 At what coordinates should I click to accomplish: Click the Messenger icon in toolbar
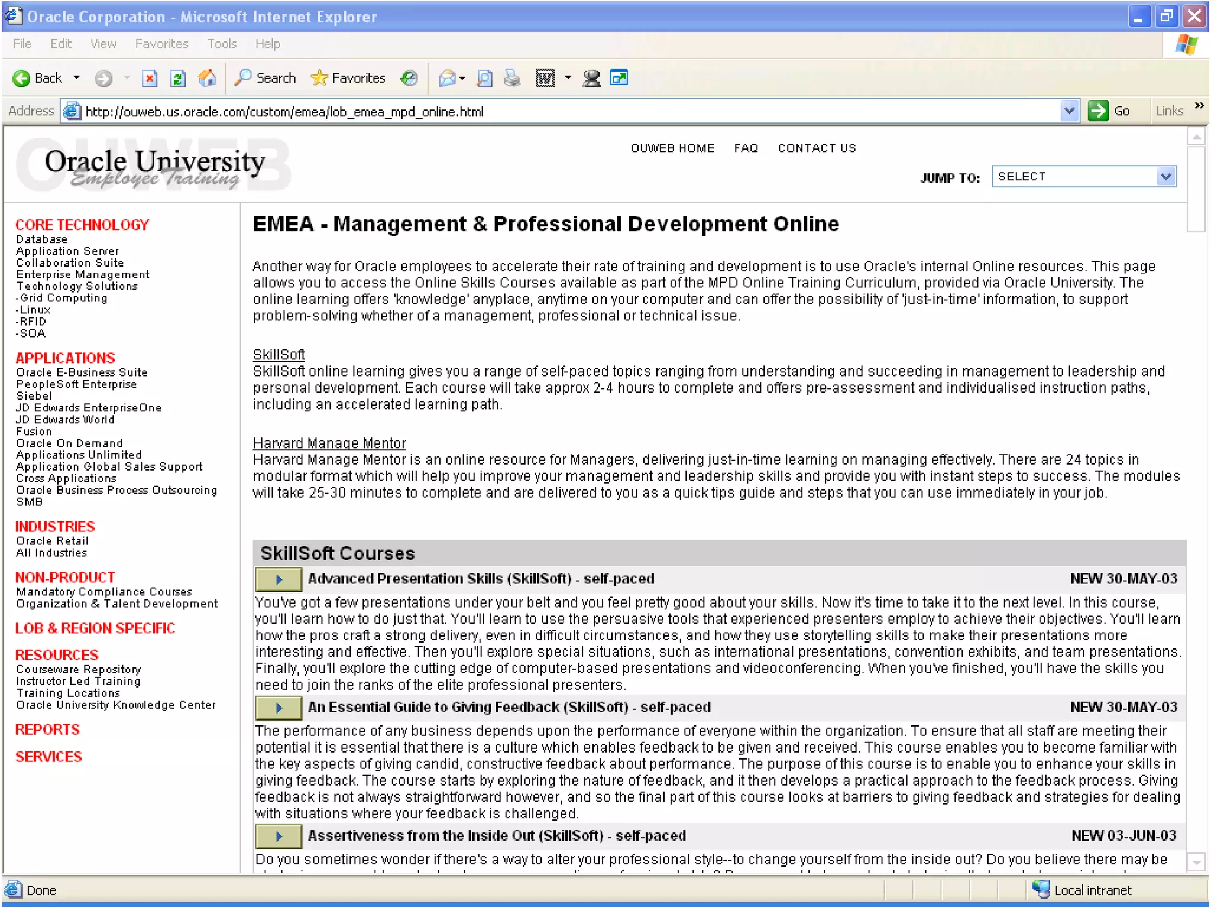pyautogui.click(x=591, y=78)
